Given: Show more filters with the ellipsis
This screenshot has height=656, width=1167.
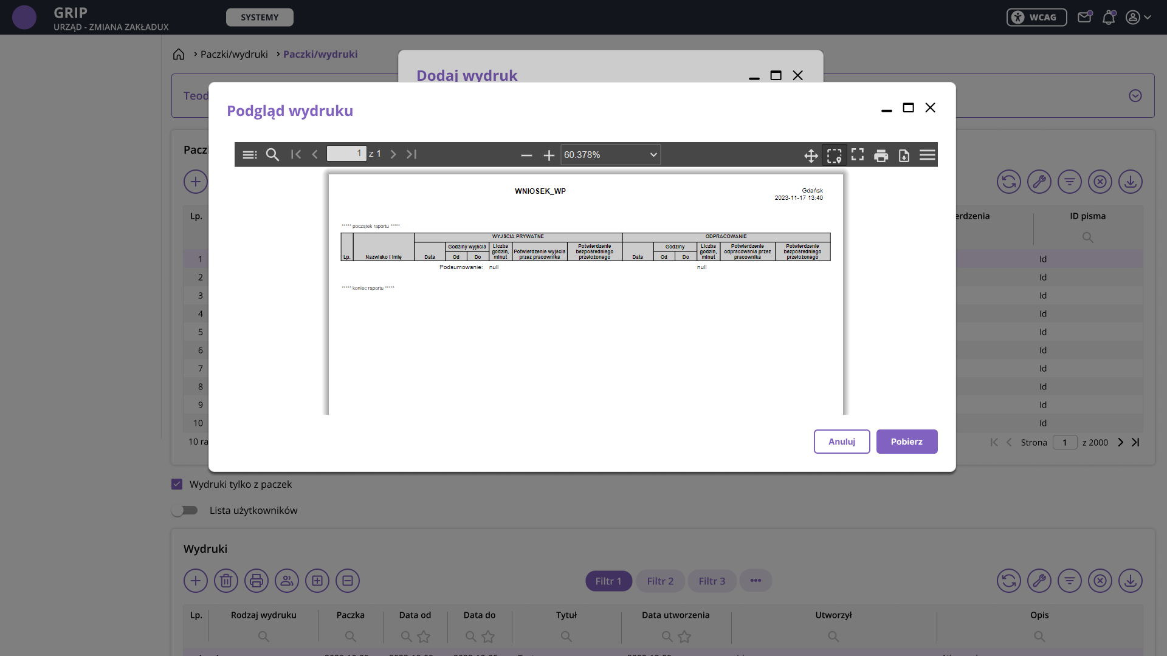Looking at the screenshot, I should point(756,581).
